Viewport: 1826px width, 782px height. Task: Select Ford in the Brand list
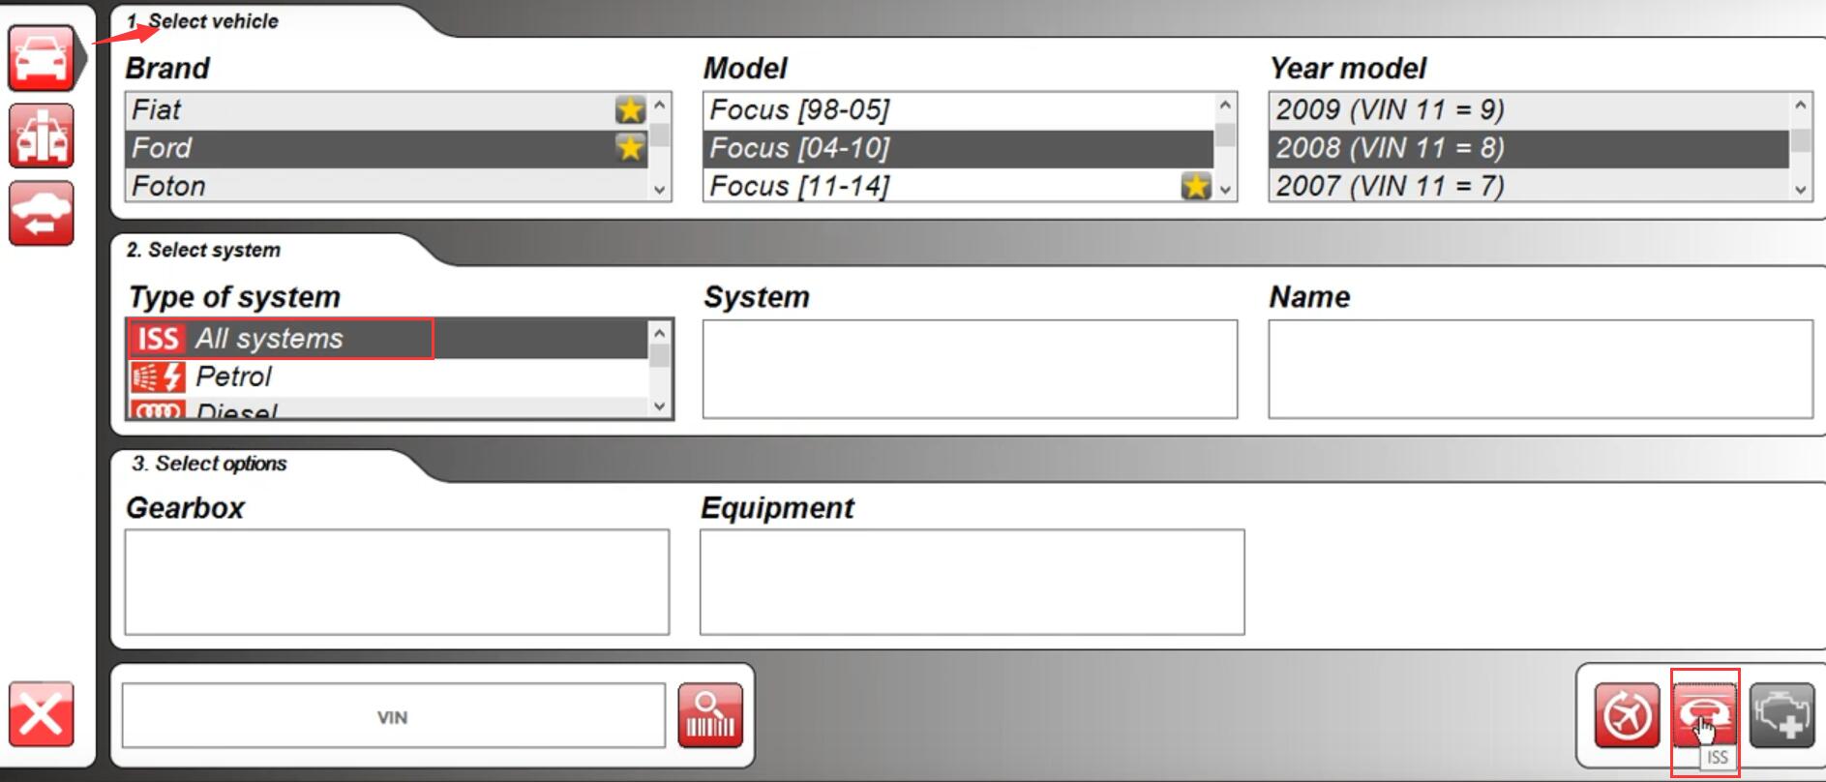pyautogui.click(x=387, y=148)
